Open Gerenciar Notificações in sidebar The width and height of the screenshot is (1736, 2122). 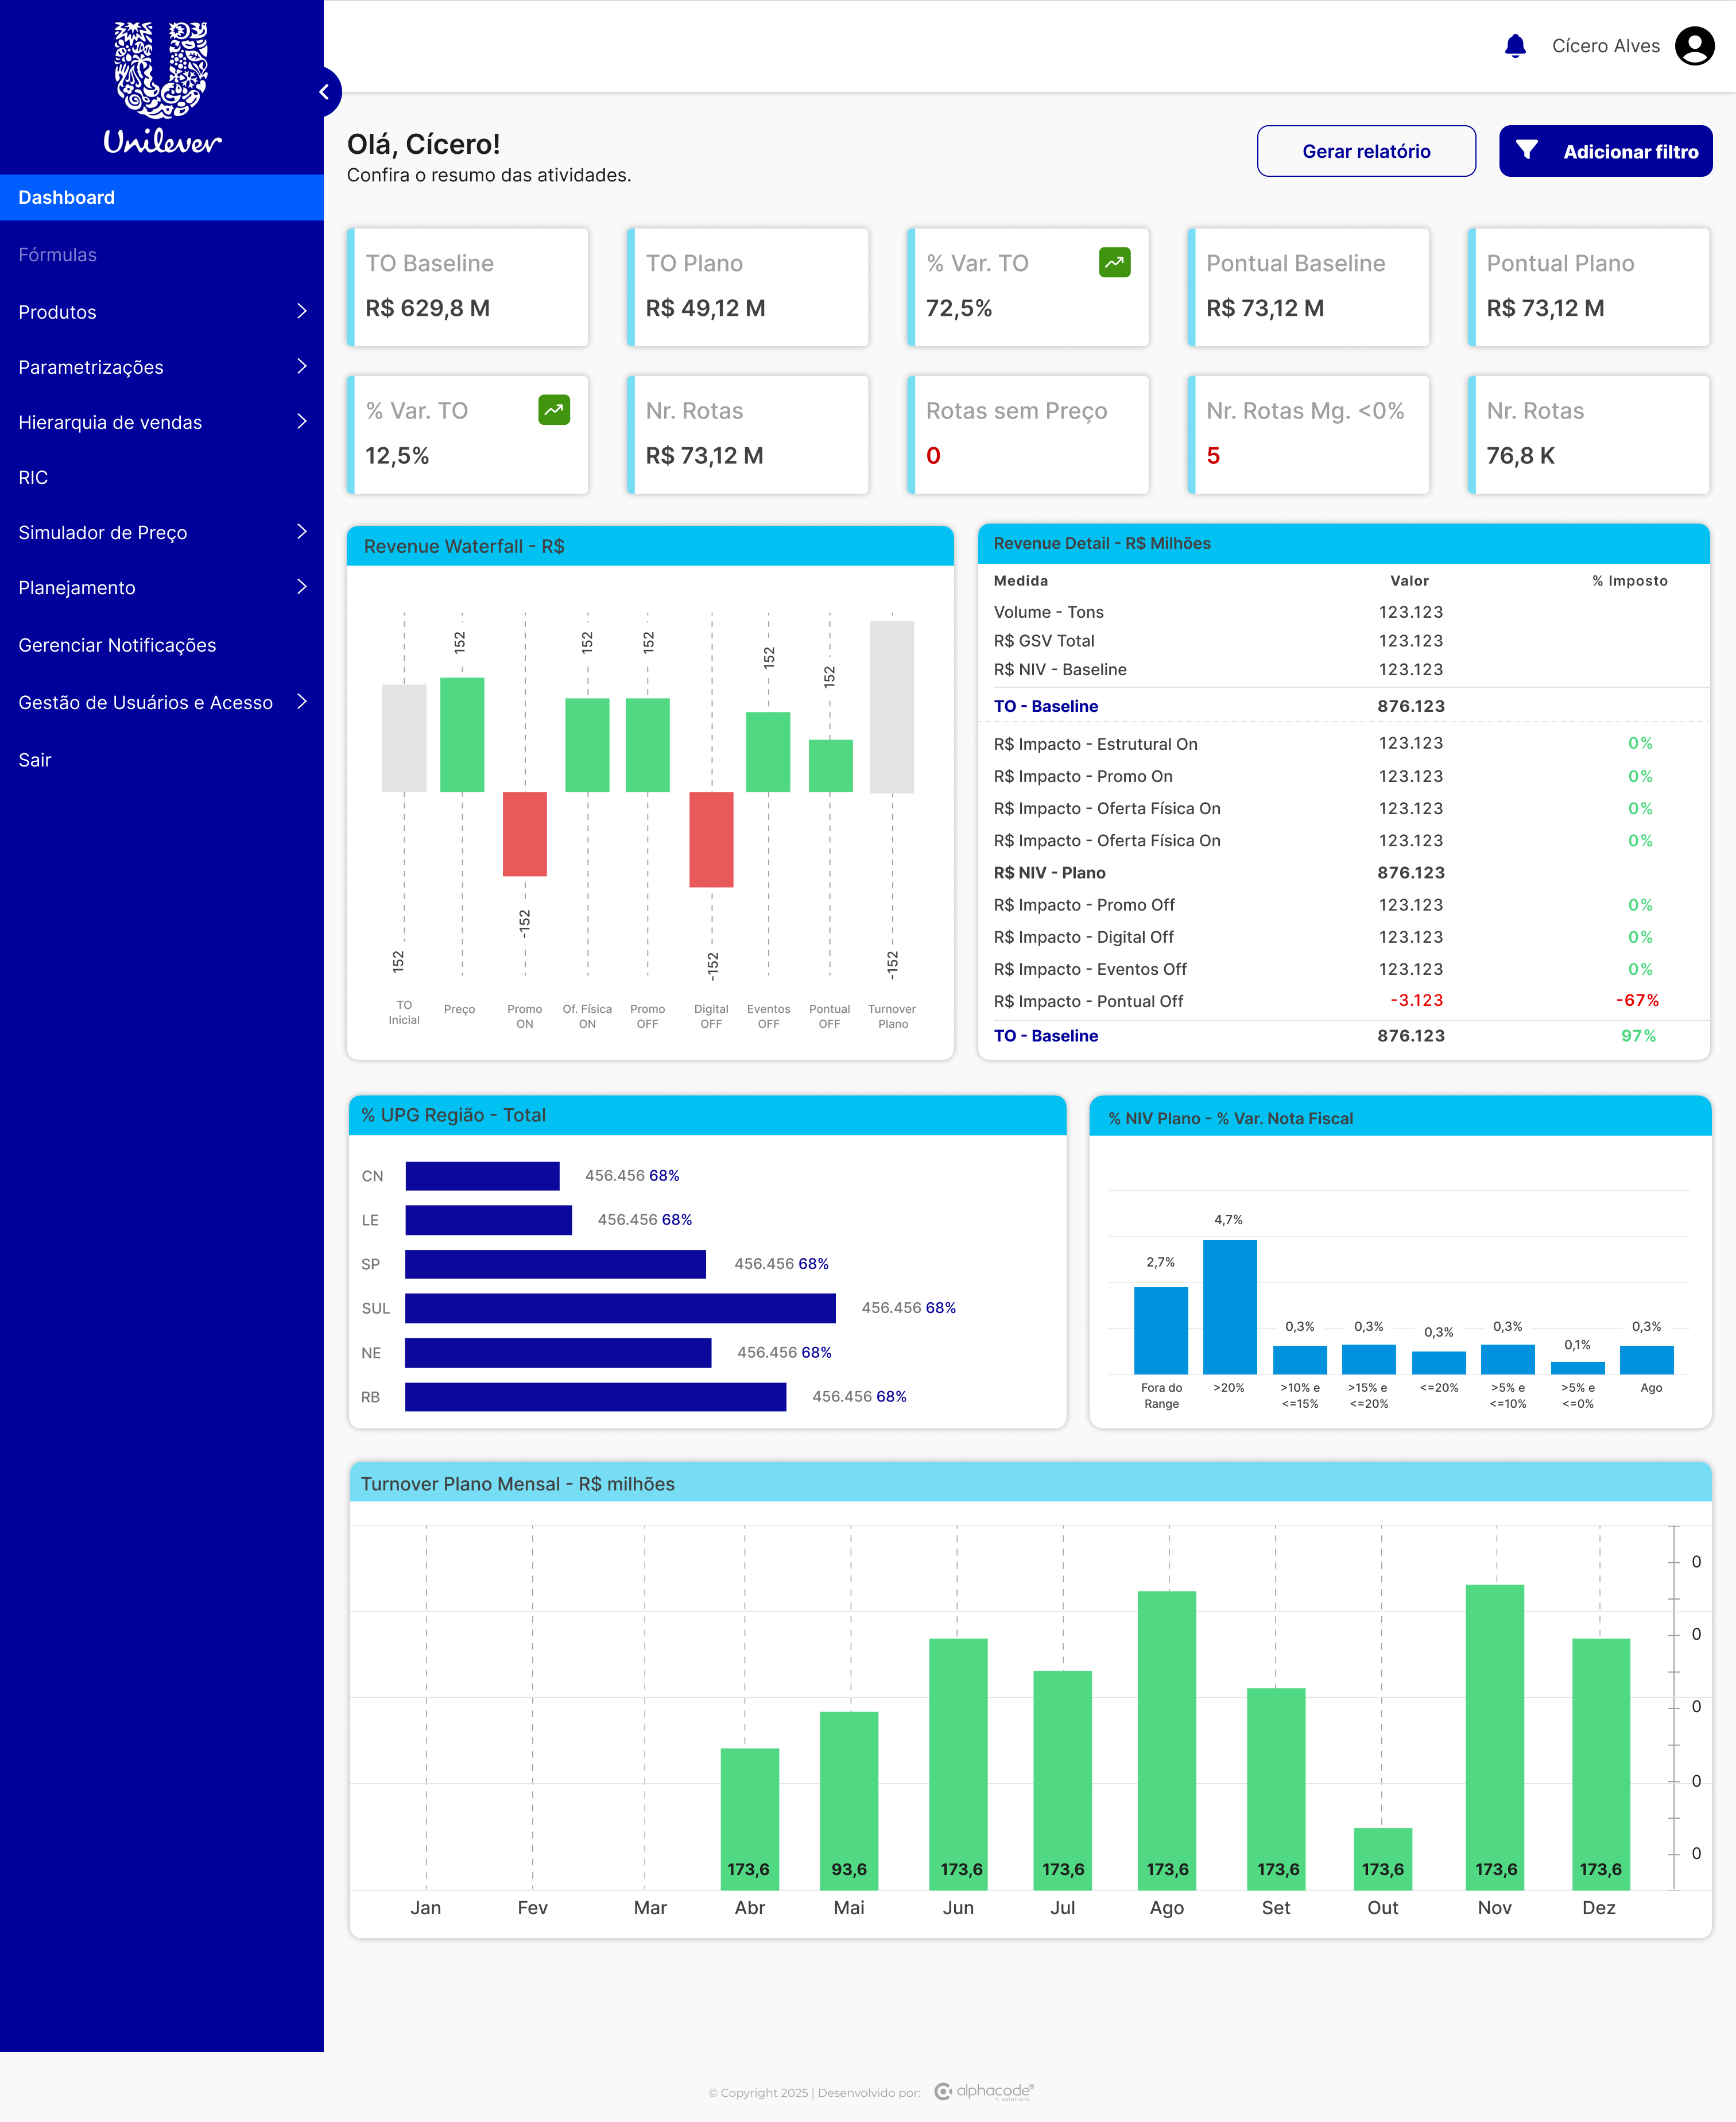117,645
